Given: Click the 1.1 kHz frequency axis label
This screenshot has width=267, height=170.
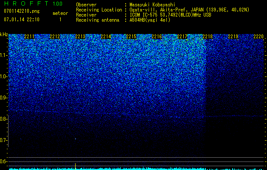Looking at the screenshot, I should [x=3, y=55].
